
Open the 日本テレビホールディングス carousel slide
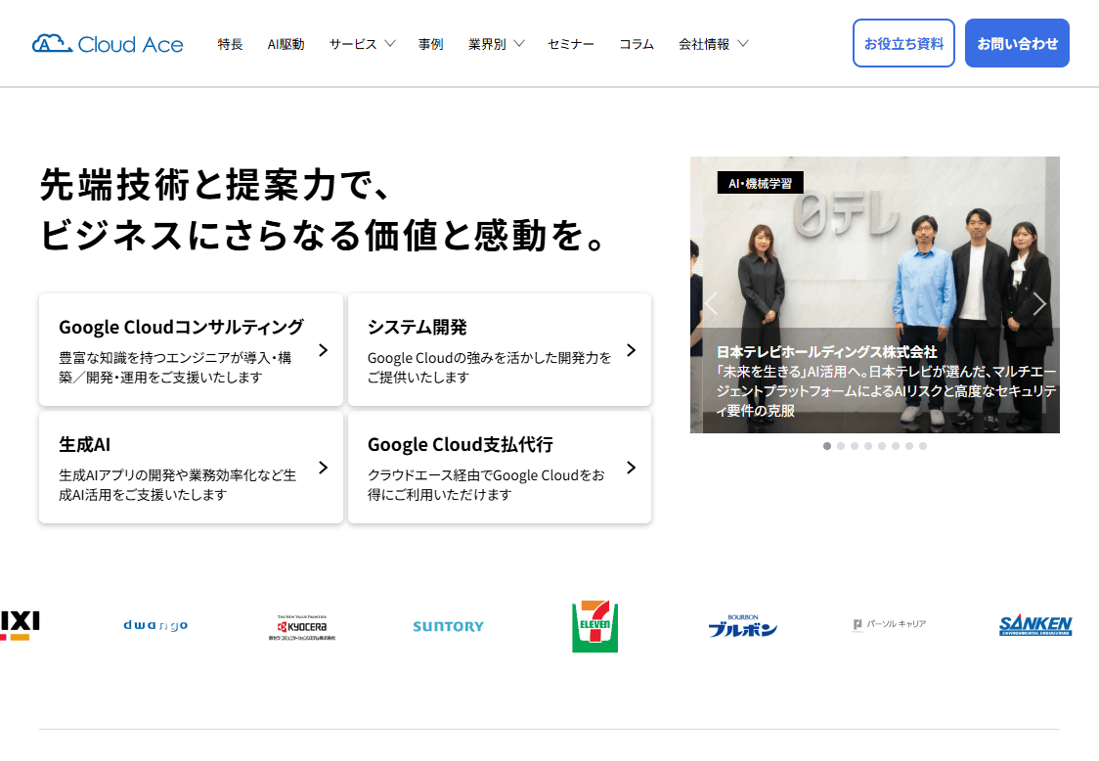pyautogui.click(x=875, y=294)
